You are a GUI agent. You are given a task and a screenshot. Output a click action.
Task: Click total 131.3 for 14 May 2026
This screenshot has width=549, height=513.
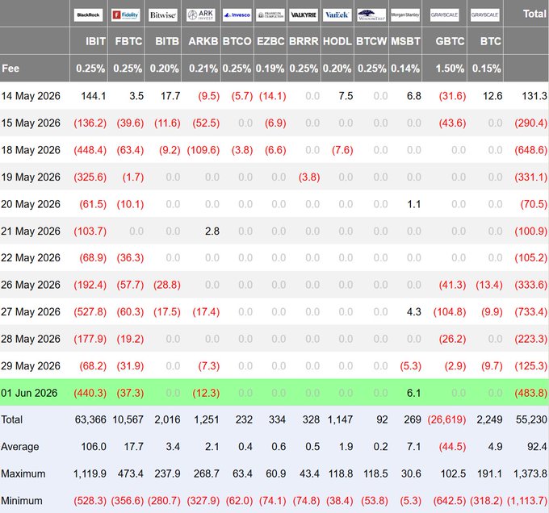point(534,96)
